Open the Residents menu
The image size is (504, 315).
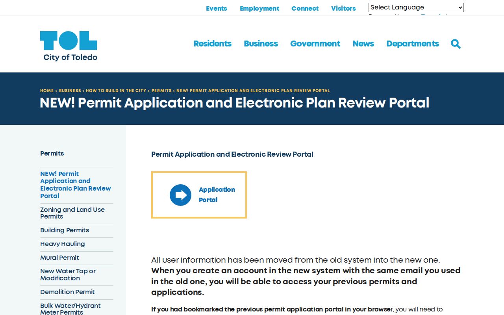212,44
